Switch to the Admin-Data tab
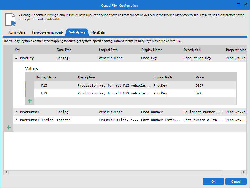Viewport: 250px width, 188px height. [17, 32]
